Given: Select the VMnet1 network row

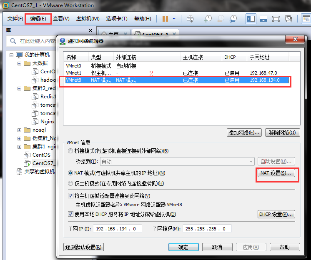Looking at the screenshot, I should tap(177, 73).
